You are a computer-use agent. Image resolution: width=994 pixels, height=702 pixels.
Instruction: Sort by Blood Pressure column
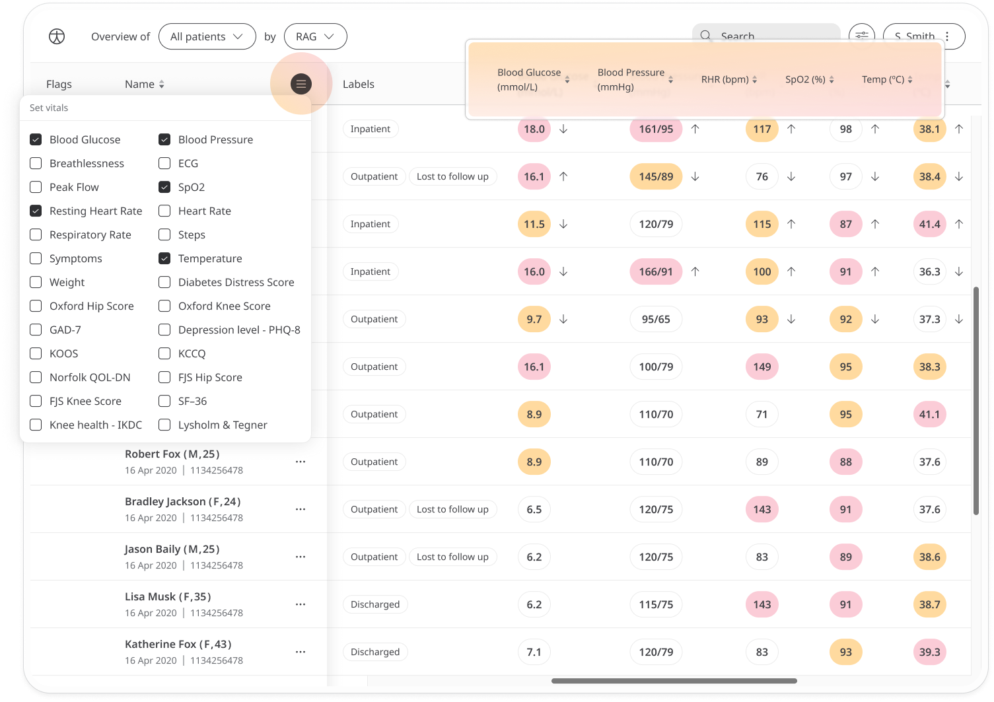[x=671, y=80]
